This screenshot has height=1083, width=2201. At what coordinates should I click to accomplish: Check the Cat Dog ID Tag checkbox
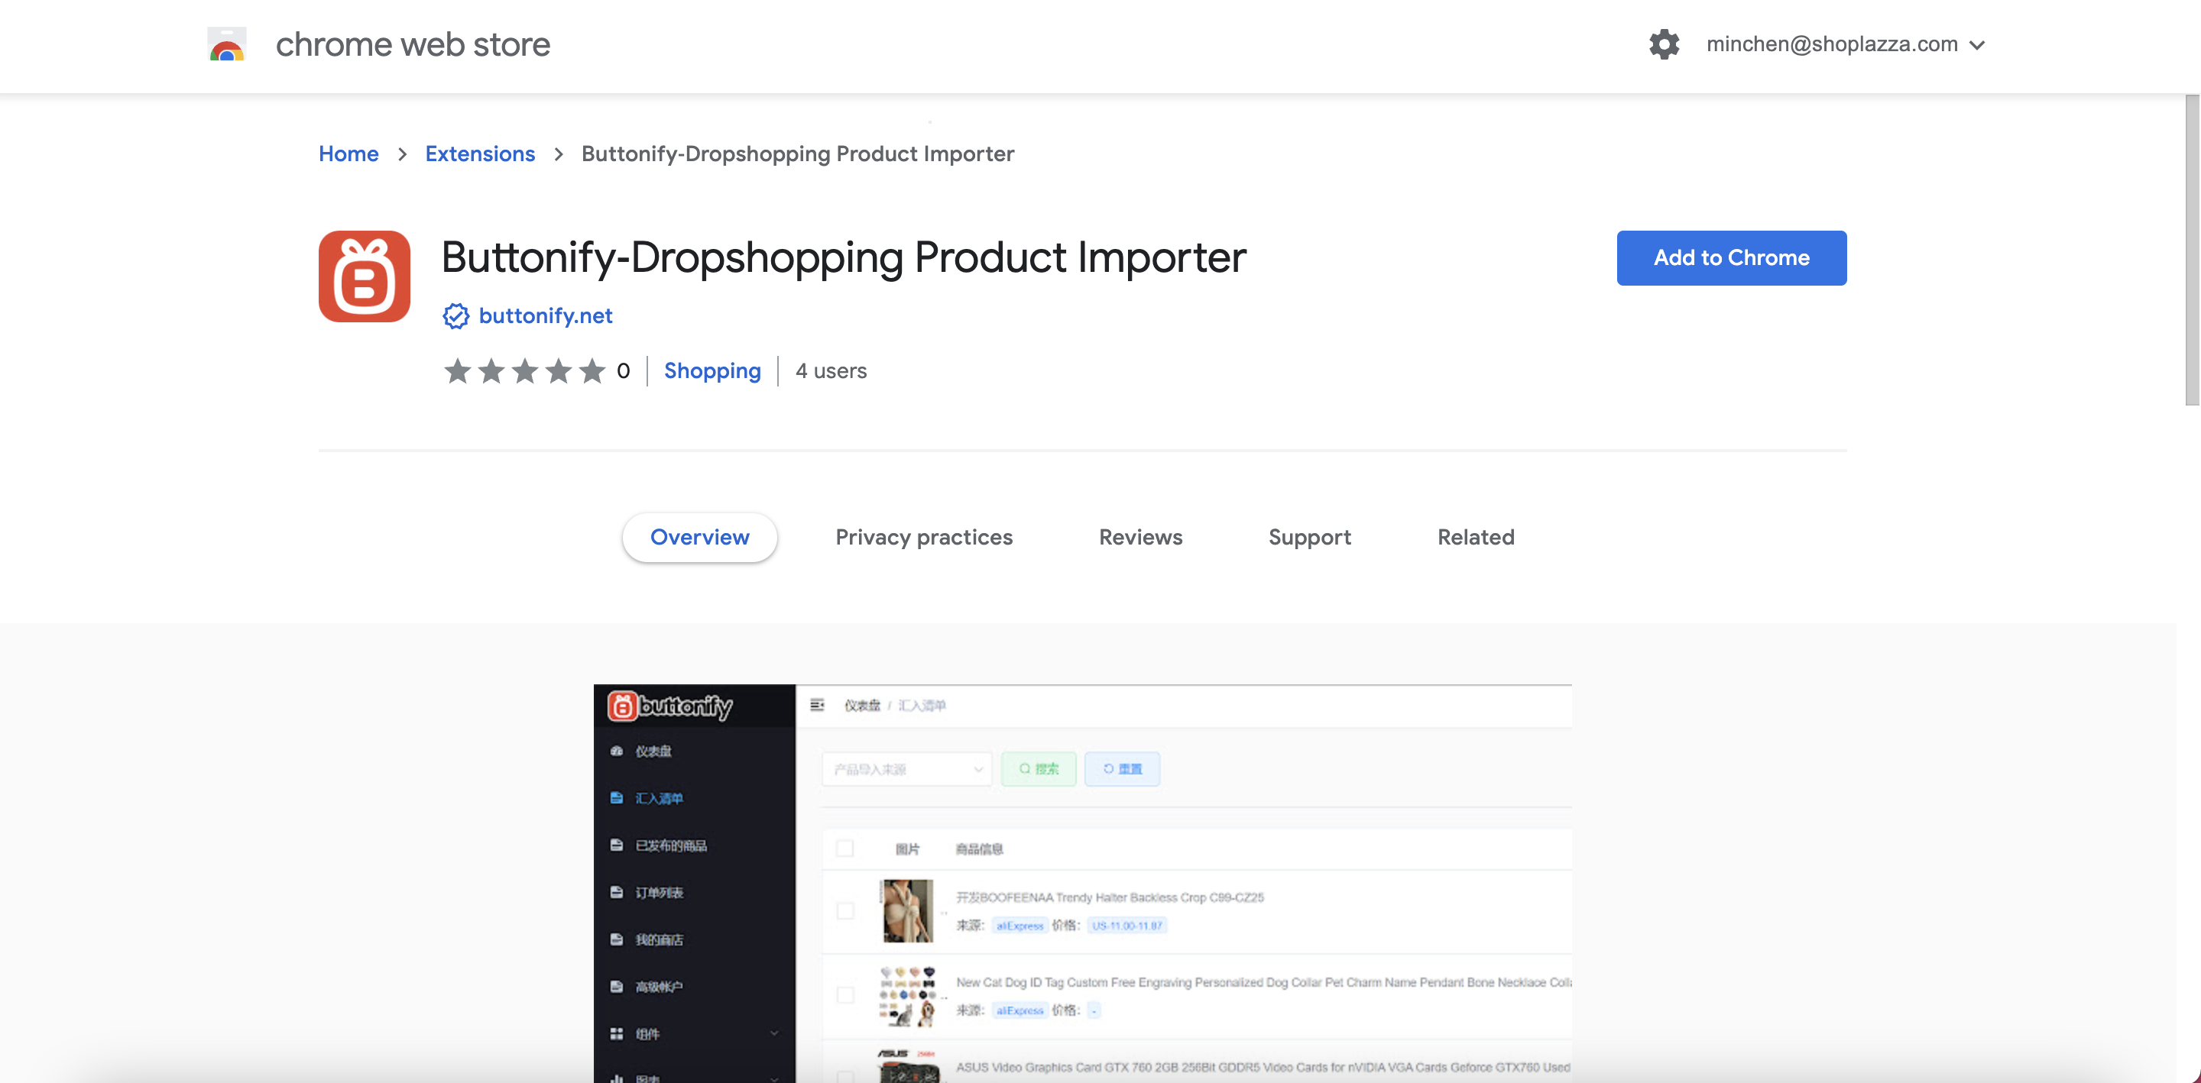845,995
